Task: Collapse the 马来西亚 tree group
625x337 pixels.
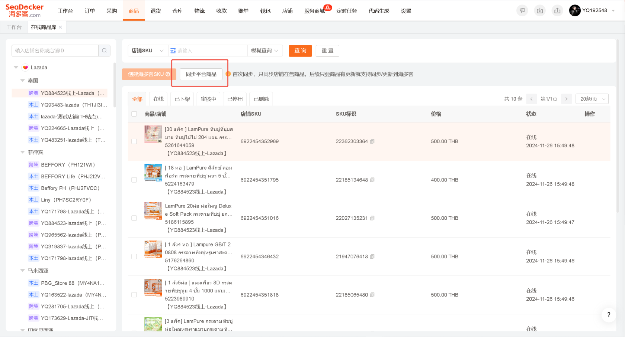Action: (x=22, y=271)
